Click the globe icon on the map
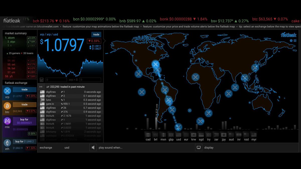Image resolution: width=301 pixels, height=169 pixels. [291, 41]
